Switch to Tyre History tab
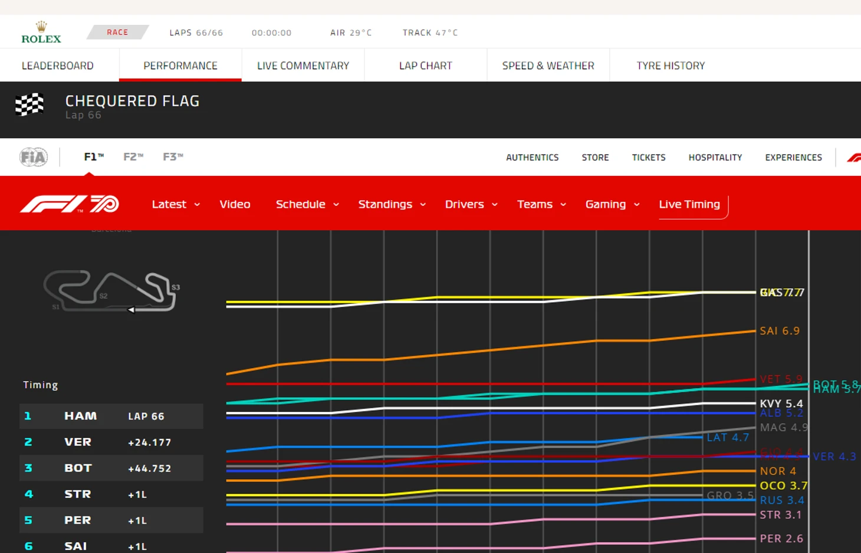 [x=671, y=66]
